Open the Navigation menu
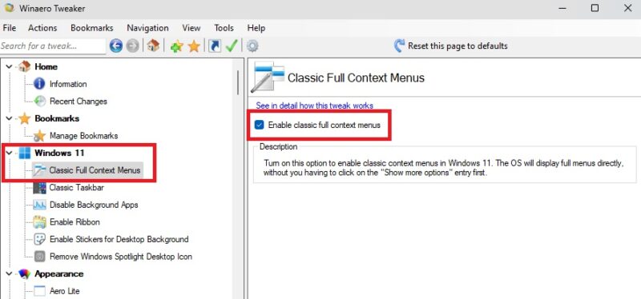 click(147, 28)
